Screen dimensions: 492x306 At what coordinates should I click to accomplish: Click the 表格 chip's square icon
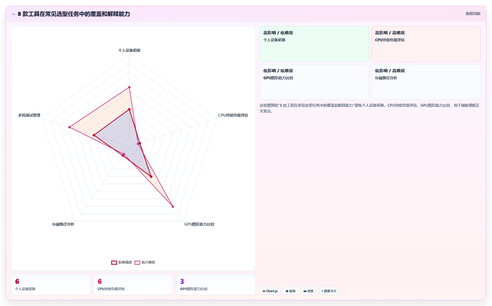(287, 291)
